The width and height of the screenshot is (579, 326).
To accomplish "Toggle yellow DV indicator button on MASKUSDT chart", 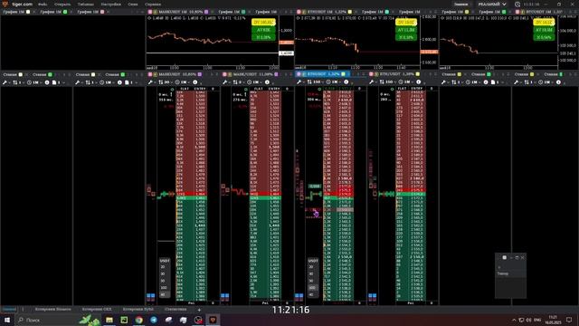I will (x=263, y=22).
